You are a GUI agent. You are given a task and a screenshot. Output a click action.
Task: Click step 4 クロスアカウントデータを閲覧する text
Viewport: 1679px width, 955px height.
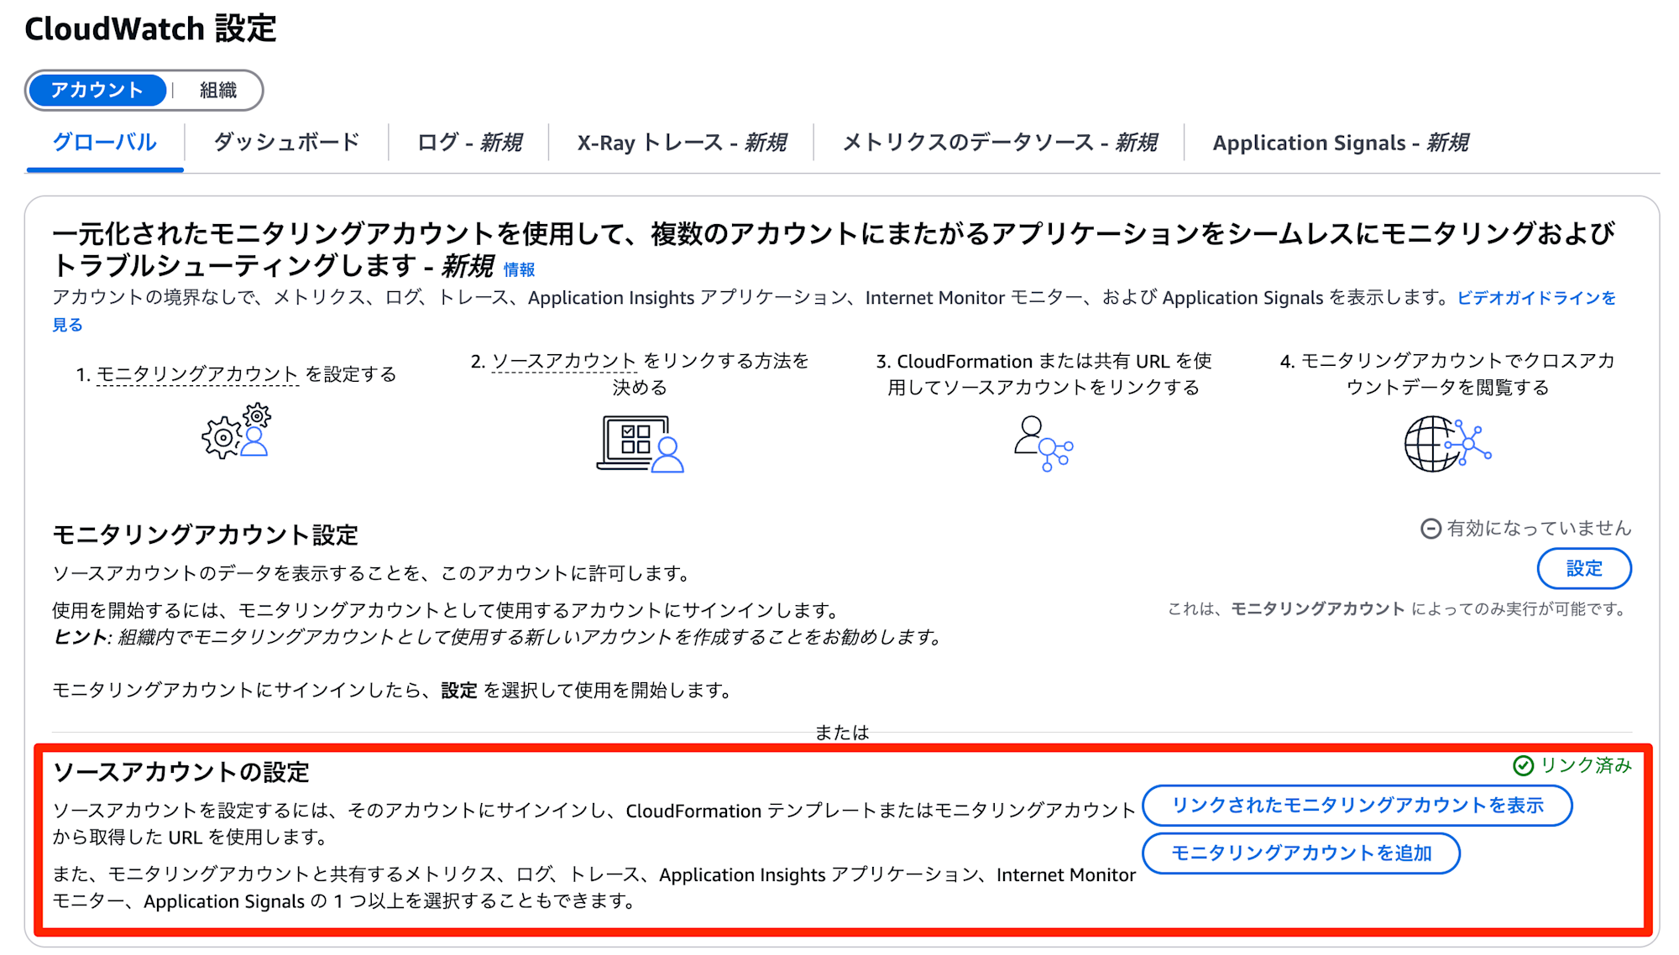[1447, 374]
